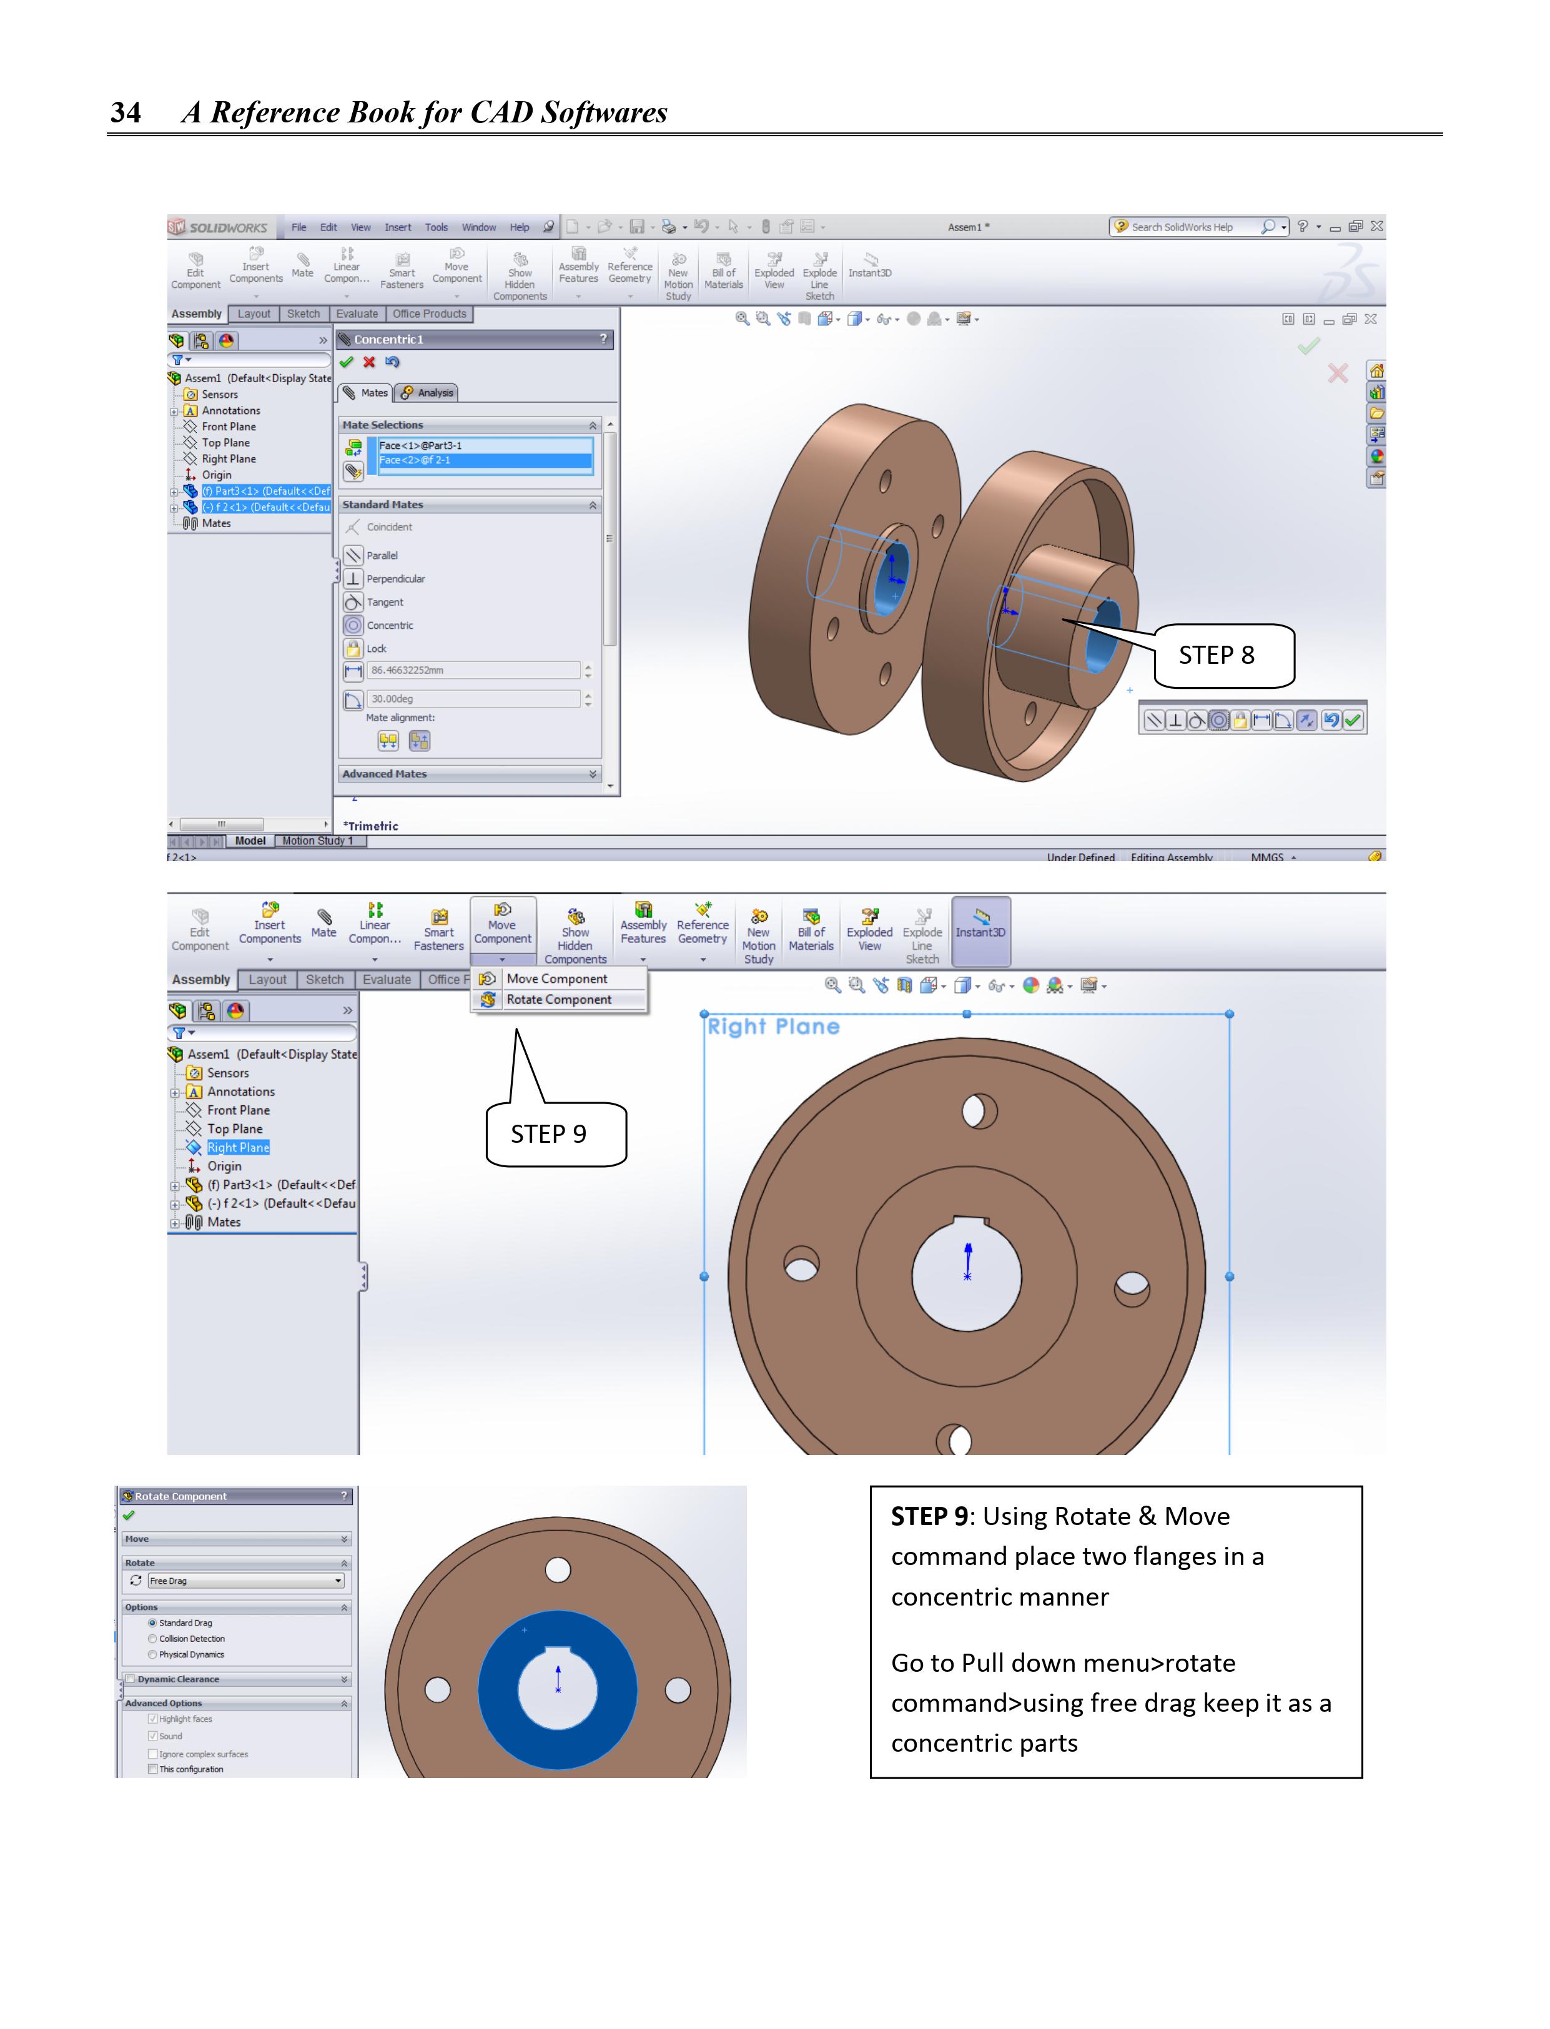Expand Mates folder in lower tree
The image size is (1550, 2029).
click(x=175, y=1223)
